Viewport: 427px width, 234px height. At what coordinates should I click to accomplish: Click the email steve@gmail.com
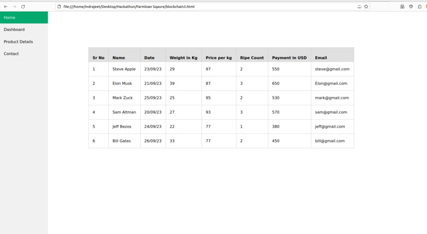click(332, 69)
